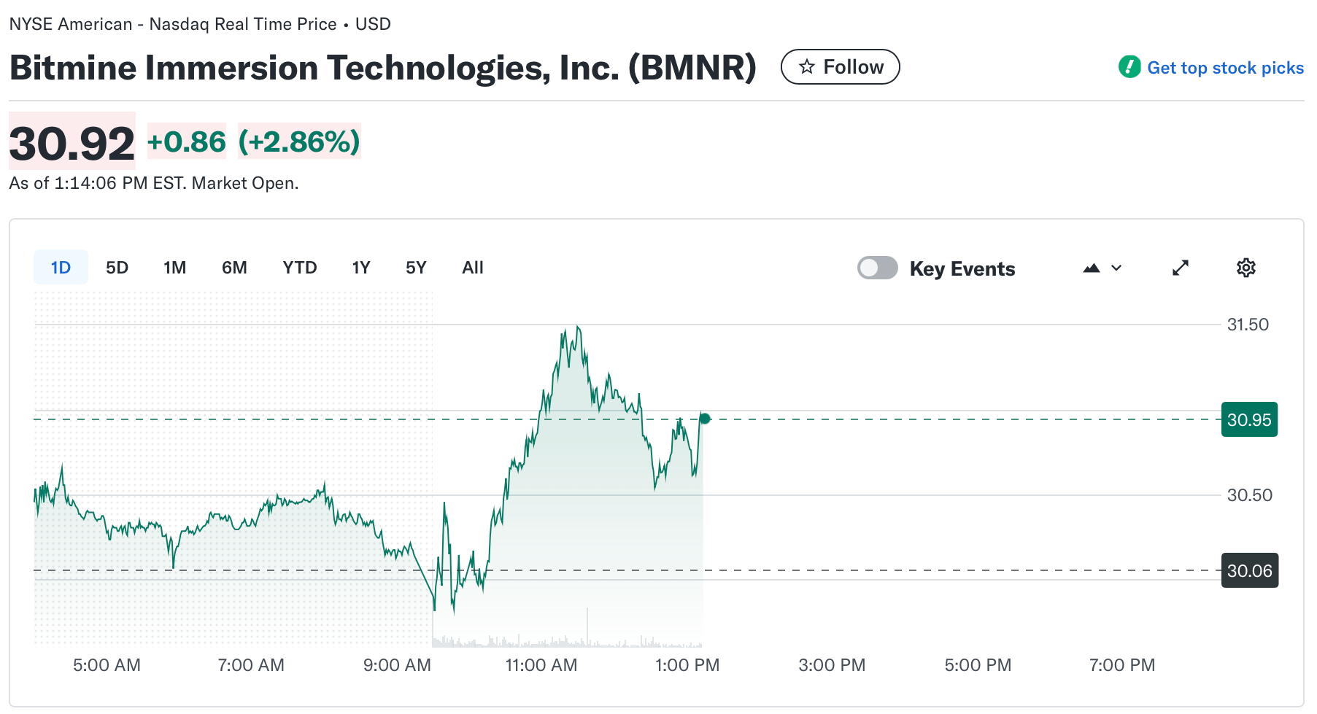1317x714 pixels.
Task: Switch chart to 6M range
Action: [234, 268]
